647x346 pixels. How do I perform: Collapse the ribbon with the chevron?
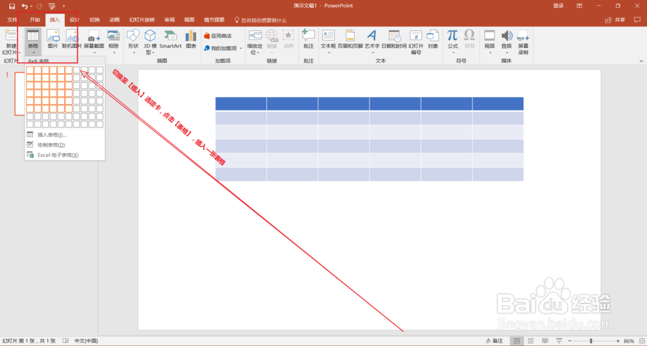(x=641, y=61)
